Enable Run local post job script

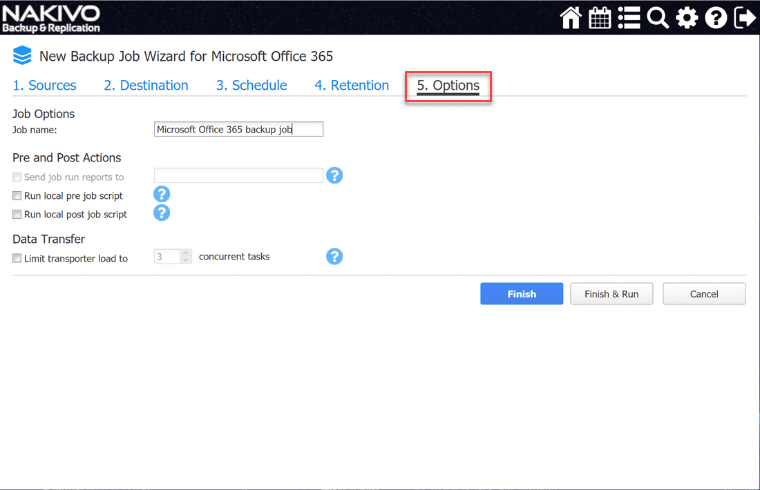17,214
